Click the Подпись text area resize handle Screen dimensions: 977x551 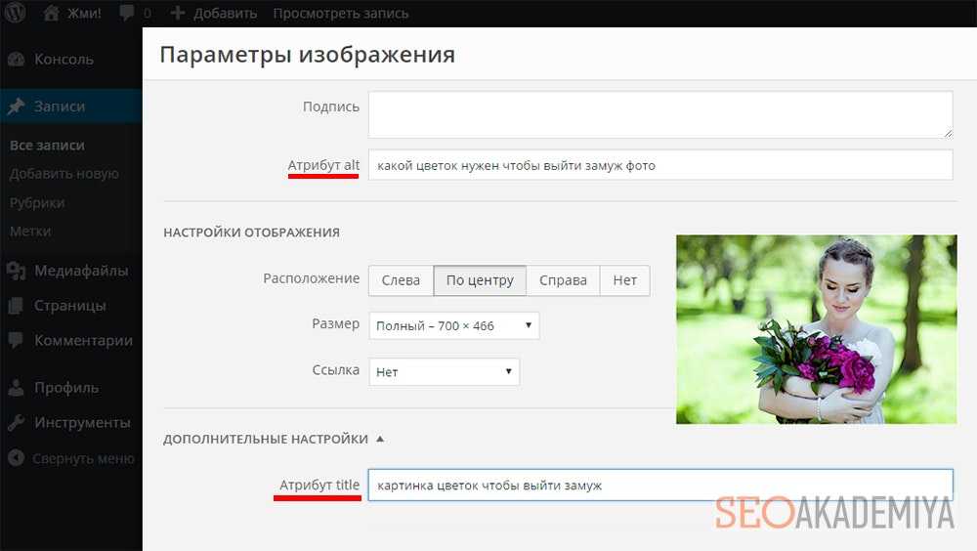pos(948,132)
